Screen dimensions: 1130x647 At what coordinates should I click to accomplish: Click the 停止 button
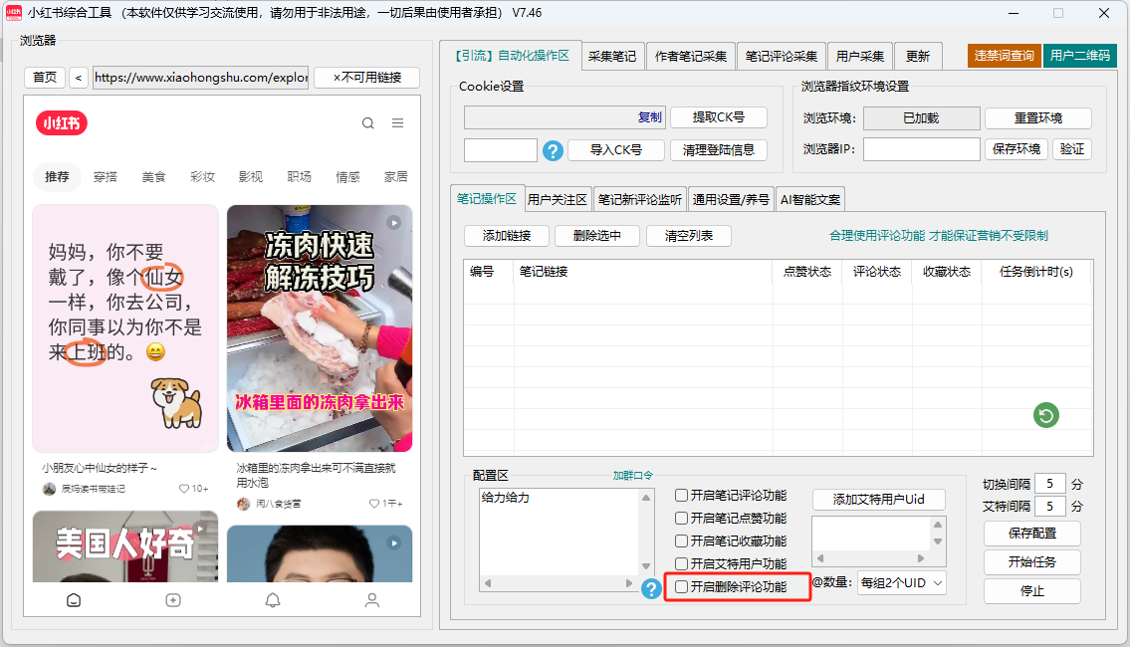(x=1032, y=591)
